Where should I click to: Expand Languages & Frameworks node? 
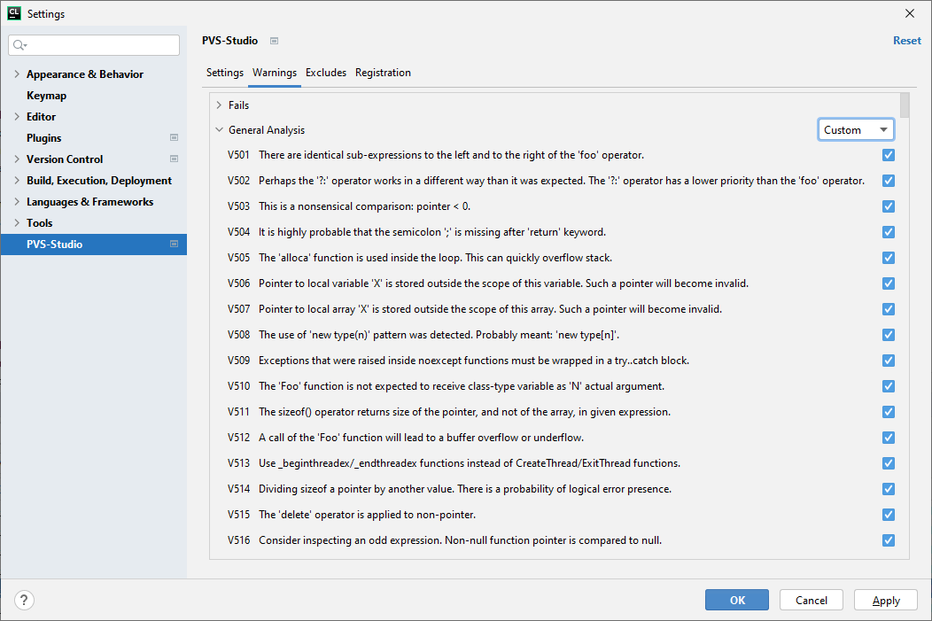(x=17, y=202)
